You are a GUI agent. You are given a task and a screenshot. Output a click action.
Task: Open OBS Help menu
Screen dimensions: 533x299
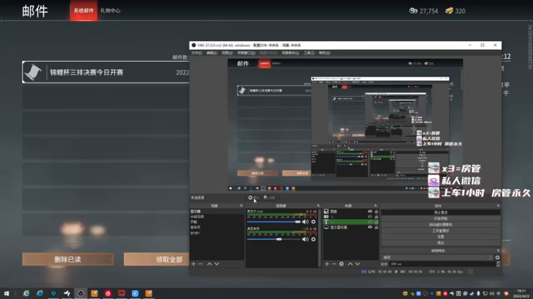coord(324,53)
